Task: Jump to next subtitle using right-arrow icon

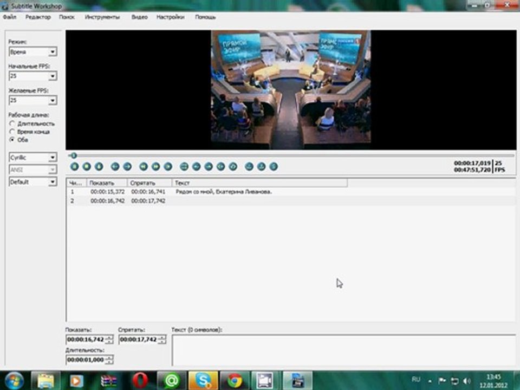Action: pyautogui.click(x=127, y=166)
